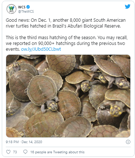
Task: View the 16 people are Tweeting about this
Action: [x=57, y=152]
